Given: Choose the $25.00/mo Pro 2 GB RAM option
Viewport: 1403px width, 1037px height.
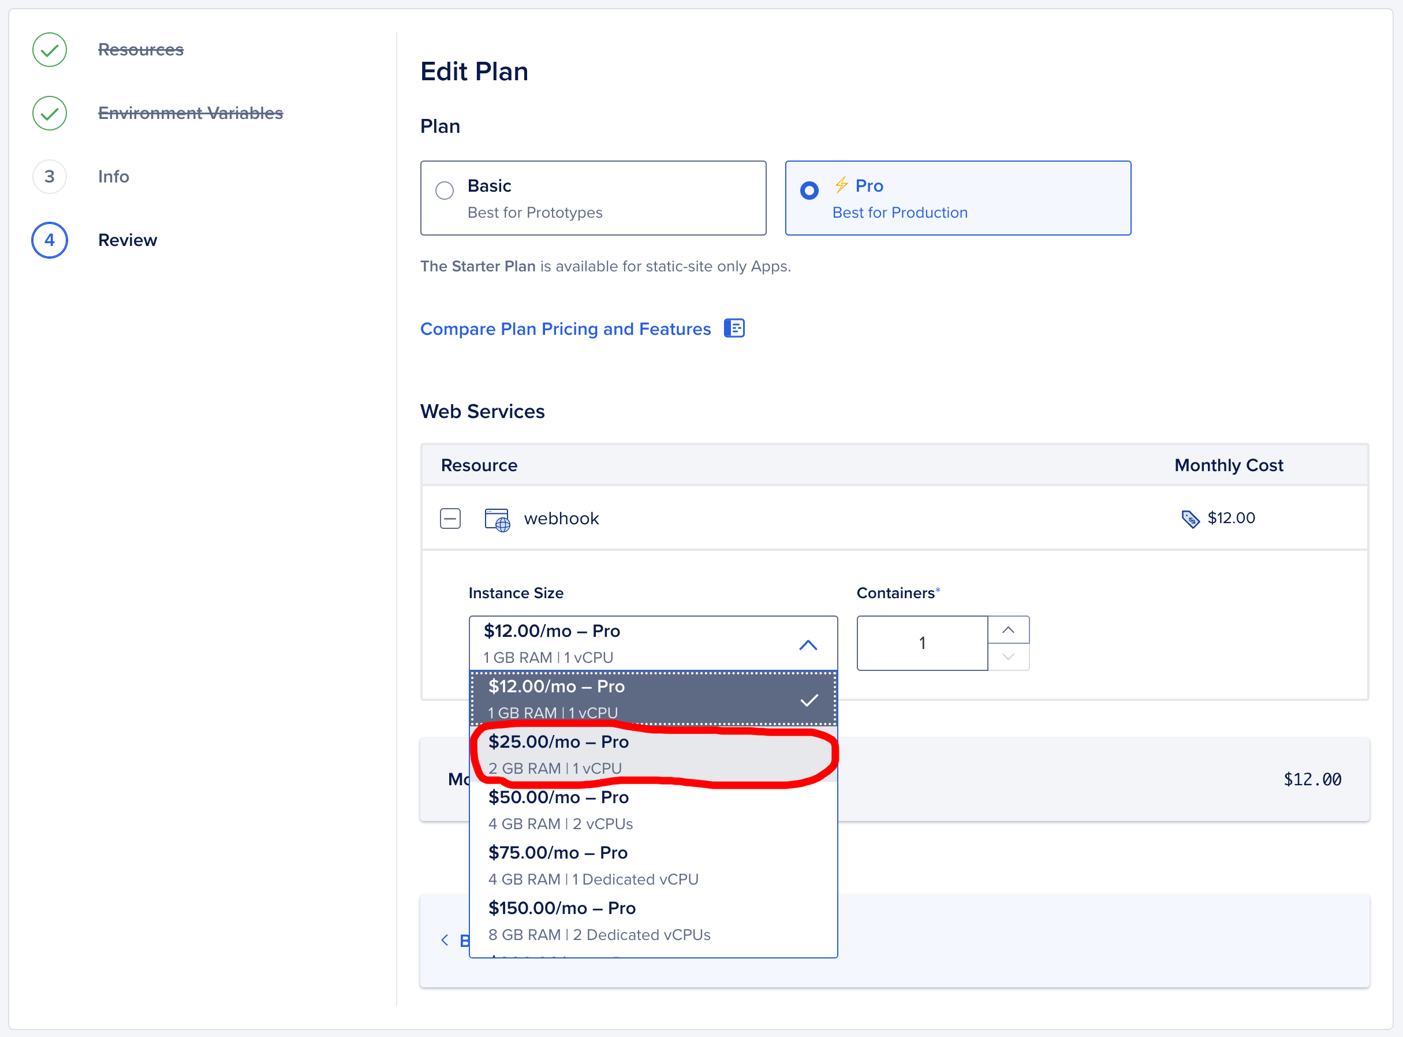Looking at the screenshot, I should (x=653, y=754).
